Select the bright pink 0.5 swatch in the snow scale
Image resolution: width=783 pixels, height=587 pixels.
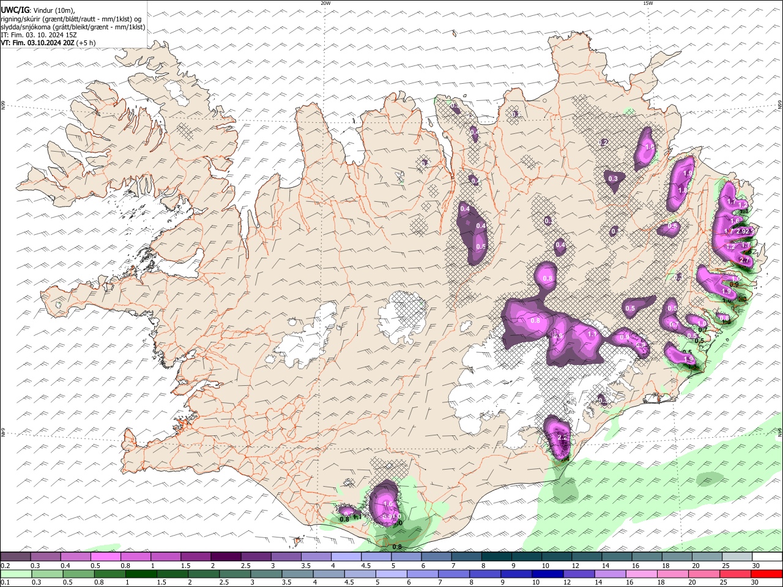[105, 556]
